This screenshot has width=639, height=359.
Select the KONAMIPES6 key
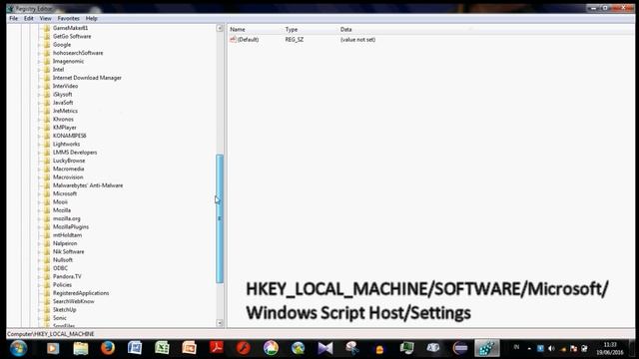tap(70, 136)
